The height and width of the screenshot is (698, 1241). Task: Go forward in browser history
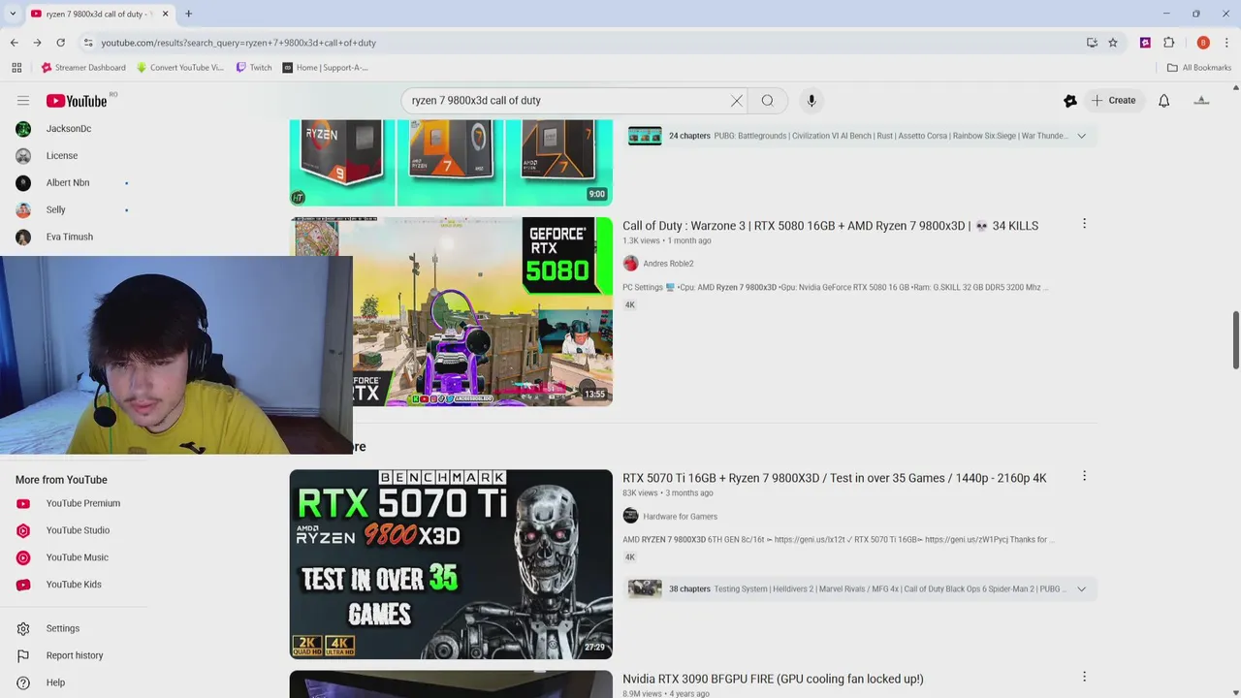click(x=37, y=43)
